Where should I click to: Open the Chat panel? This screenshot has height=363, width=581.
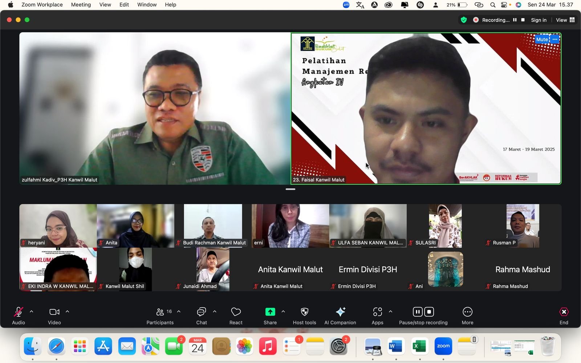click(202, 316)
